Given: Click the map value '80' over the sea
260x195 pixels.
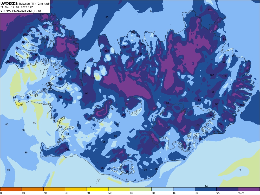Looking at the screenshot, I should point(35,123).
